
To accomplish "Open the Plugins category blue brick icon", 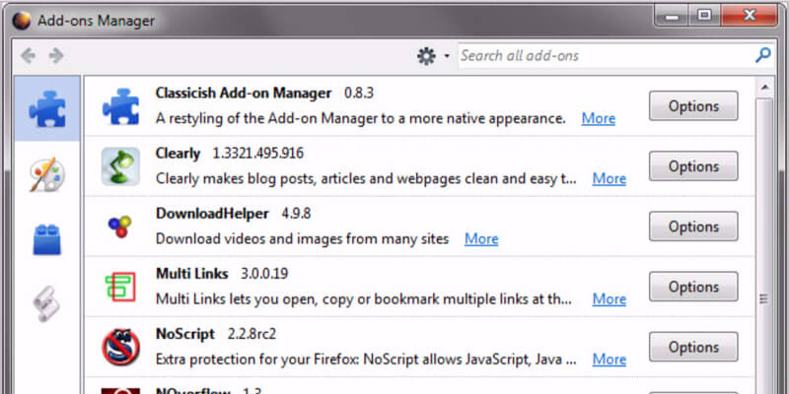I will (46, 239).
